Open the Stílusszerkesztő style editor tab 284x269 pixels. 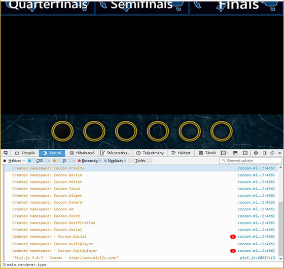[115, 153]
